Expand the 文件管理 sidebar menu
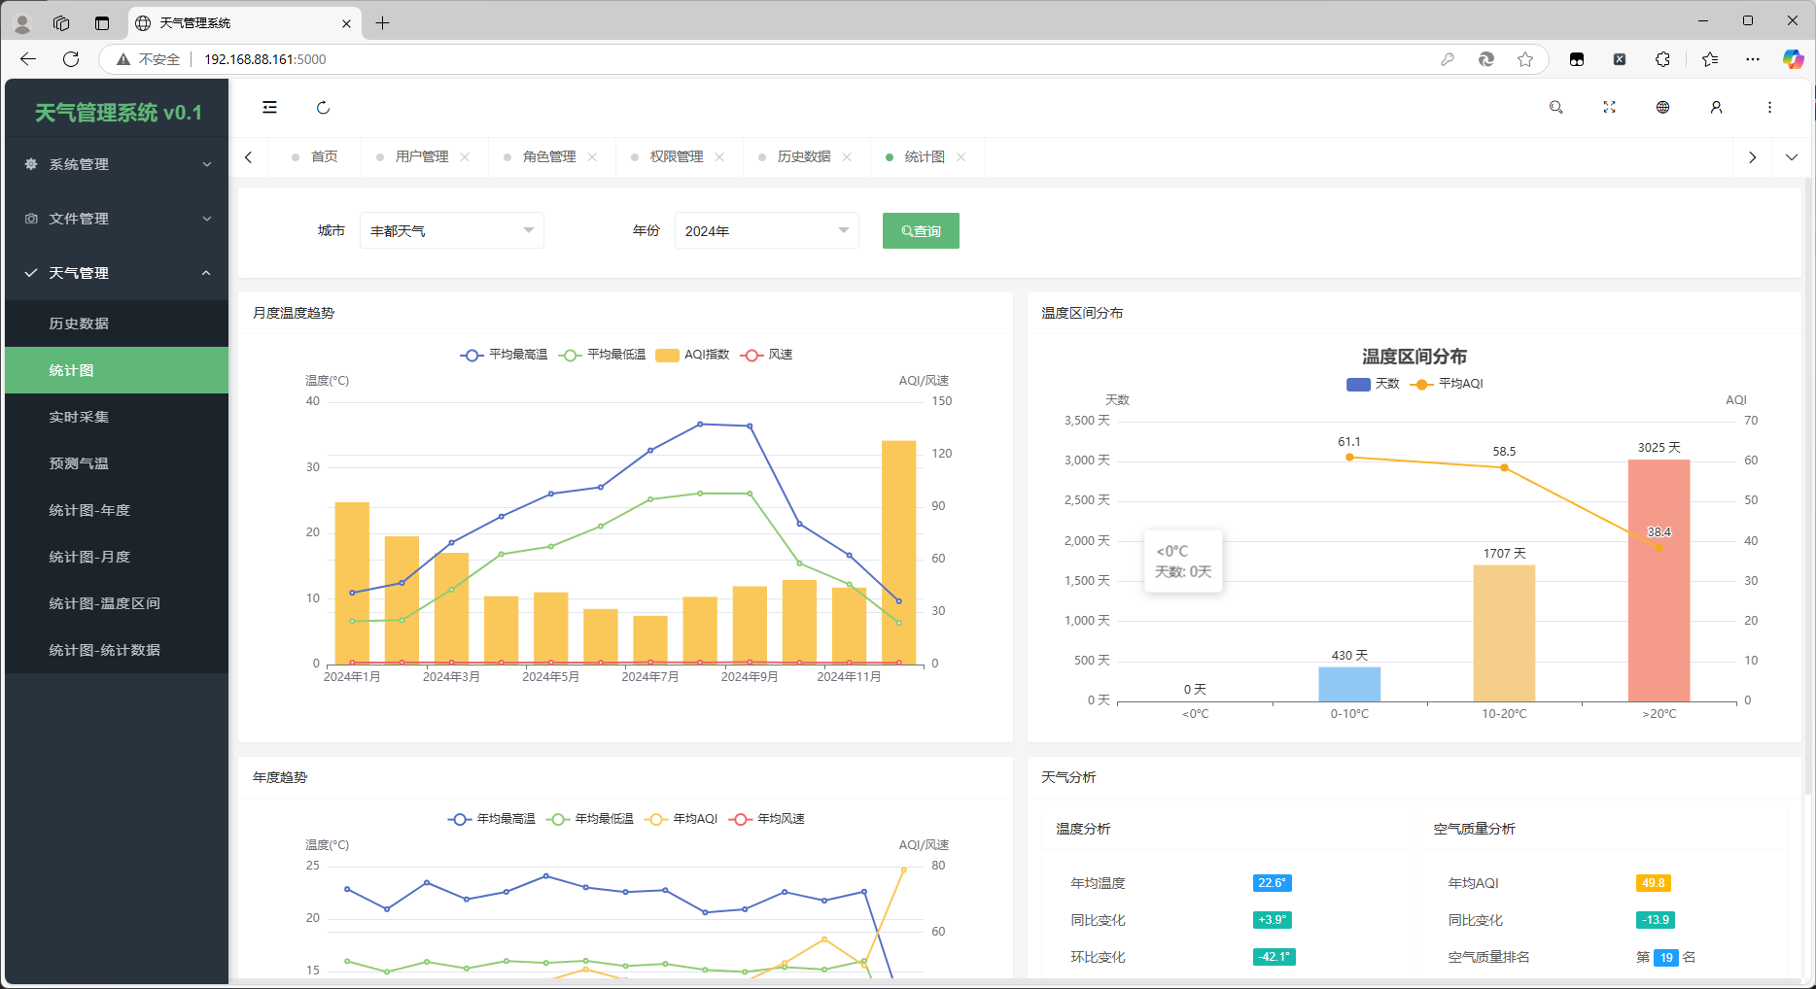The height and width of the screenshot is (989, 1816). [x=117, y=219]
